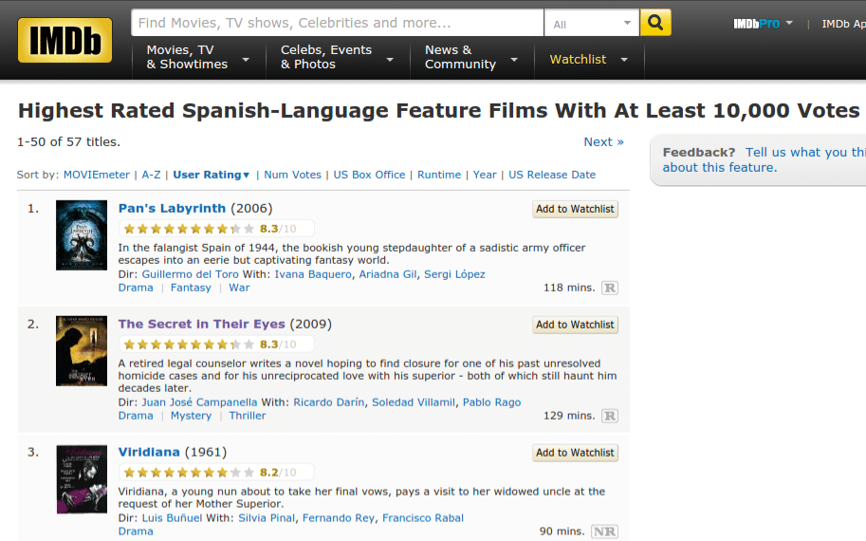Open director Luis Buñuel's page
The image size is (866, 541).
click(172, 518)
